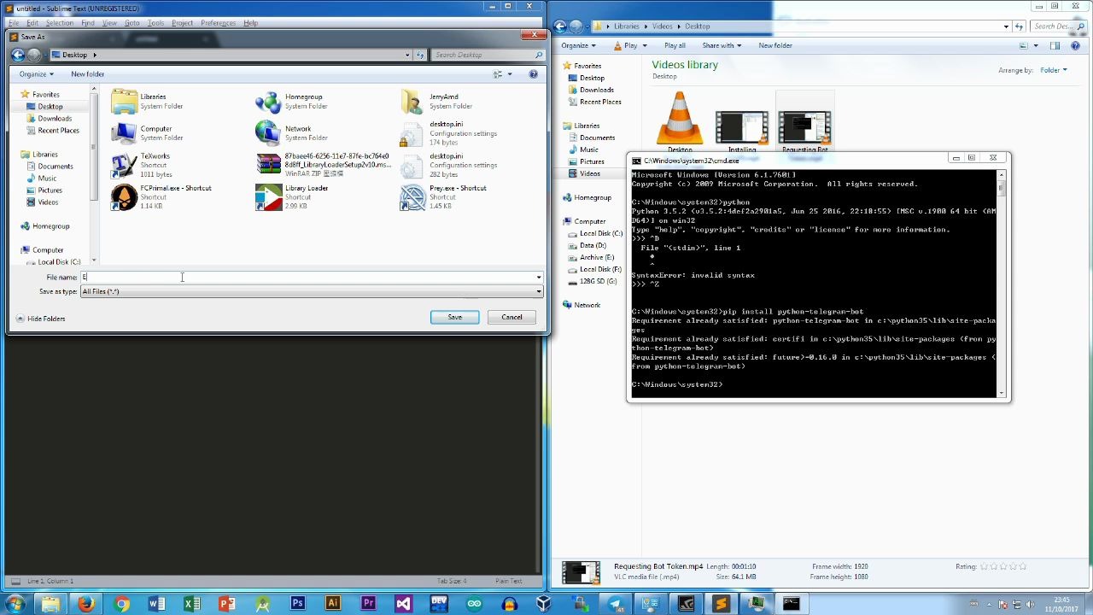This screenshot has width=1093, height=615.
Task: Open Sublime Text File menu
Action: (14, 23)
